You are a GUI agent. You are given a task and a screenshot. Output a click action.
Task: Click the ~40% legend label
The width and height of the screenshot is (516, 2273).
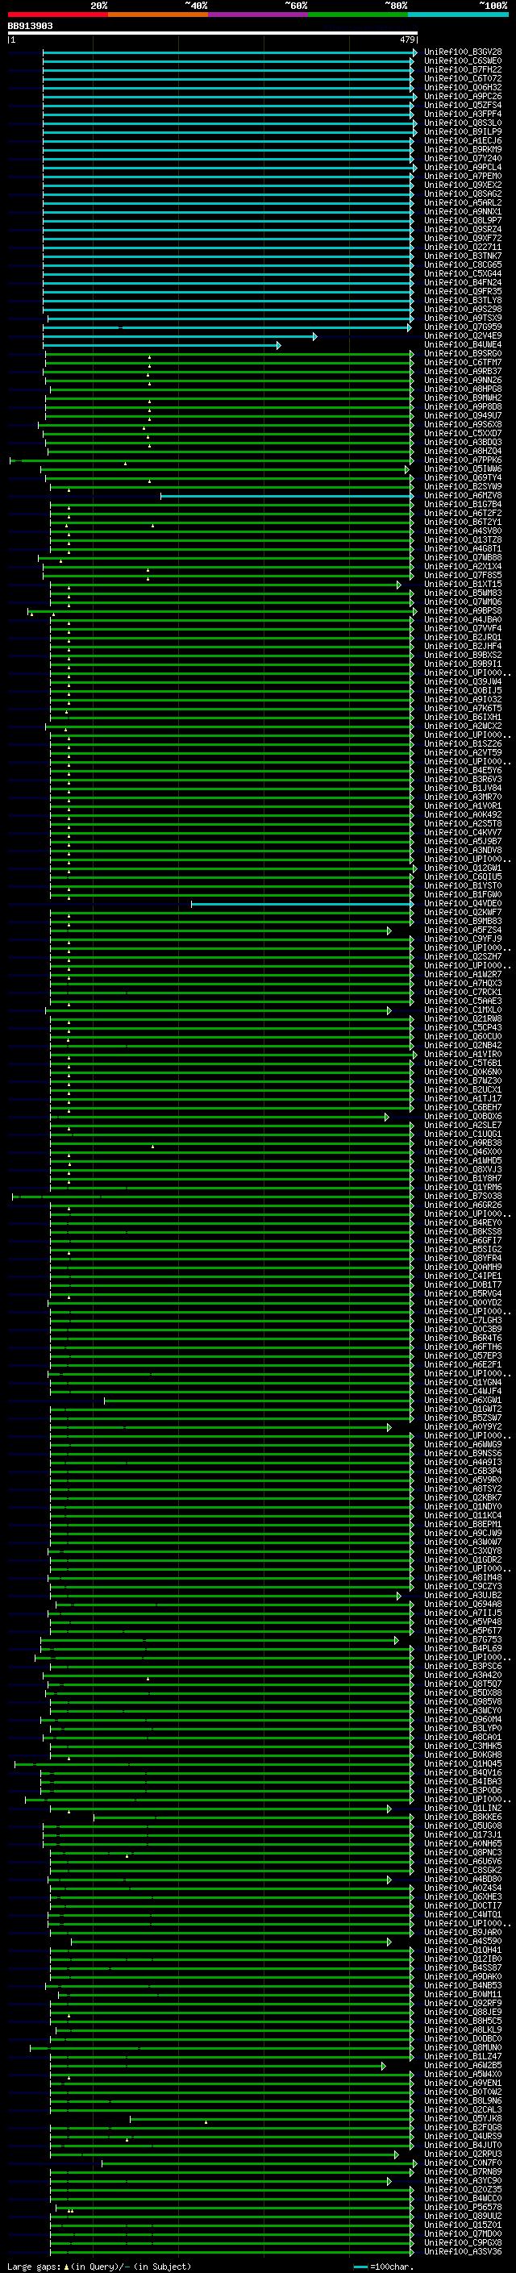click(196, 6)
